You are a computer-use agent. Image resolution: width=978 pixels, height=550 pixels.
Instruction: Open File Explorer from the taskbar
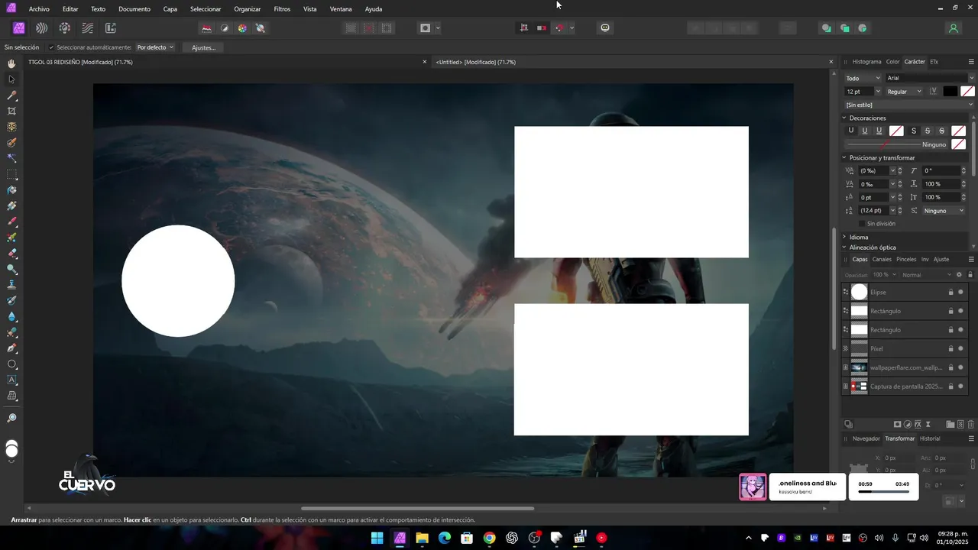[422, 538]
